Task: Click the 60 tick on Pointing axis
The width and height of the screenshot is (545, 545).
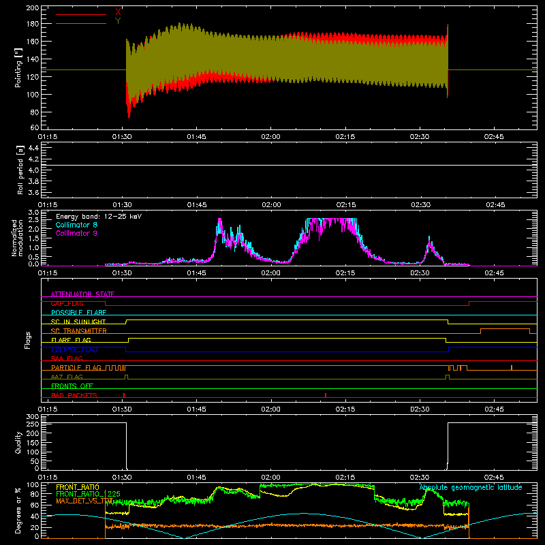Action: click(35, 127)
